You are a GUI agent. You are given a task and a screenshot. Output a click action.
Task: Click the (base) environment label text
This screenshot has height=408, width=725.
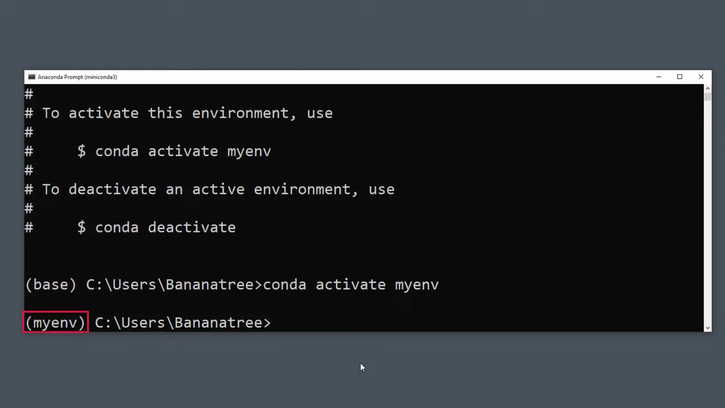50,284
